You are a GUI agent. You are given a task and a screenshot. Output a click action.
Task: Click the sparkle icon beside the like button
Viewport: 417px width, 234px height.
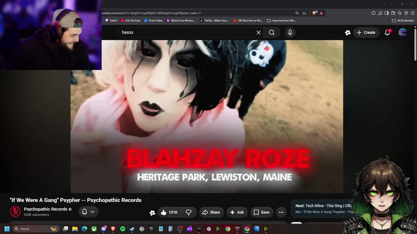[152, 213]
